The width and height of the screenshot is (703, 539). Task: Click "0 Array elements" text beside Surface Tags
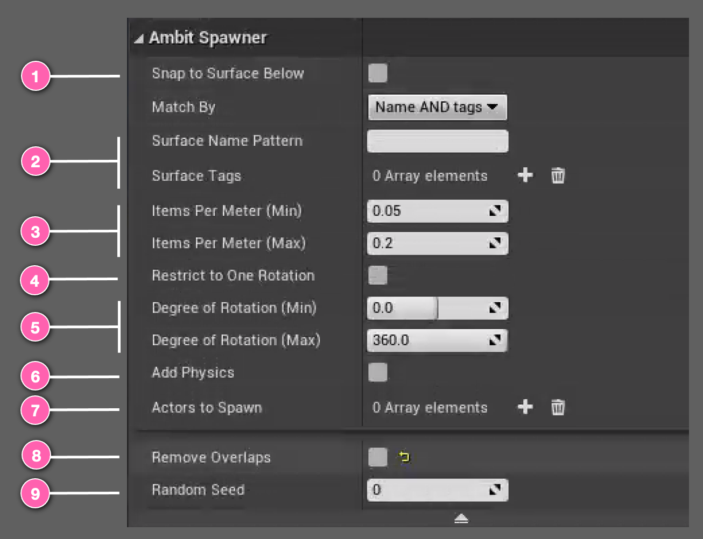430,176
